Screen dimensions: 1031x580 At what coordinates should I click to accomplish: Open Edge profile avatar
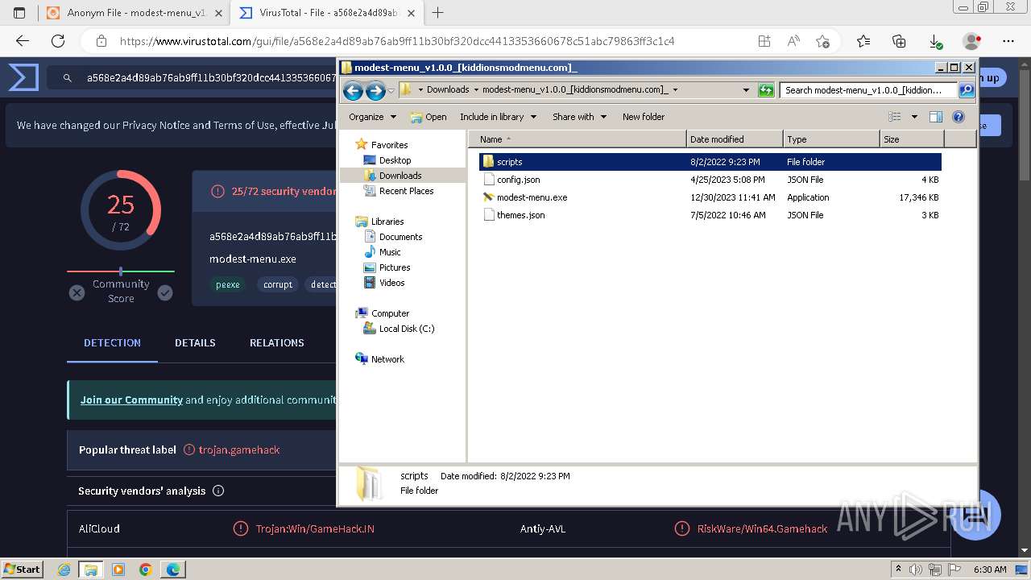coord(971,41)
